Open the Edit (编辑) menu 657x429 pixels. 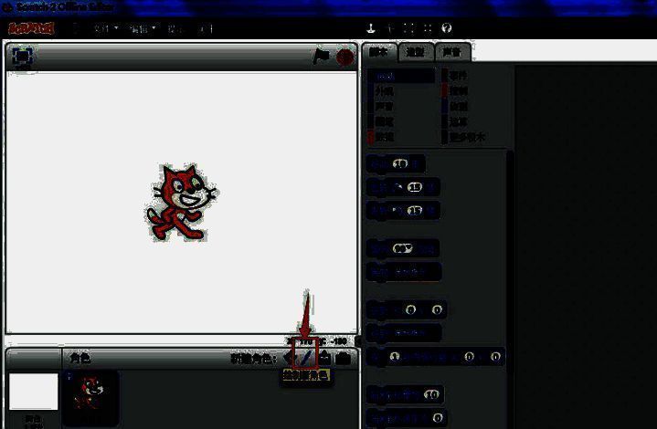(141, 28)
